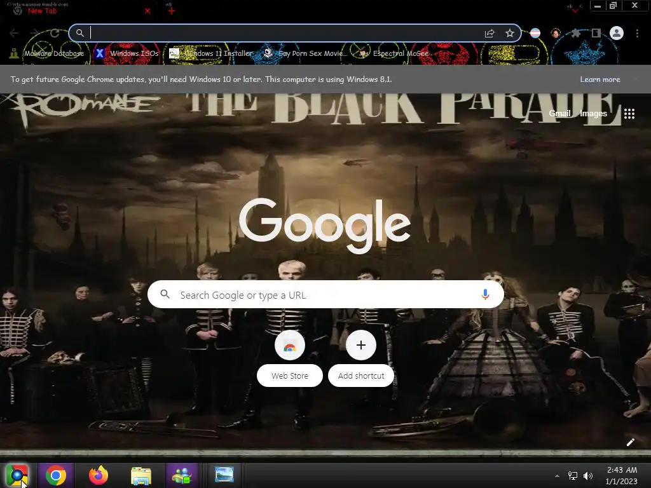Screen dimensions: 651x488
Task: Launch Firefox from the taskbar
Action: 99,475
